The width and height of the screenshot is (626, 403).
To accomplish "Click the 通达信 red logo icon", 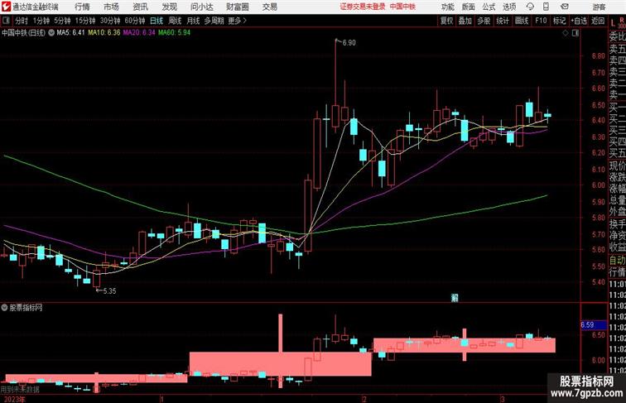I will click(x=6, y=7).
